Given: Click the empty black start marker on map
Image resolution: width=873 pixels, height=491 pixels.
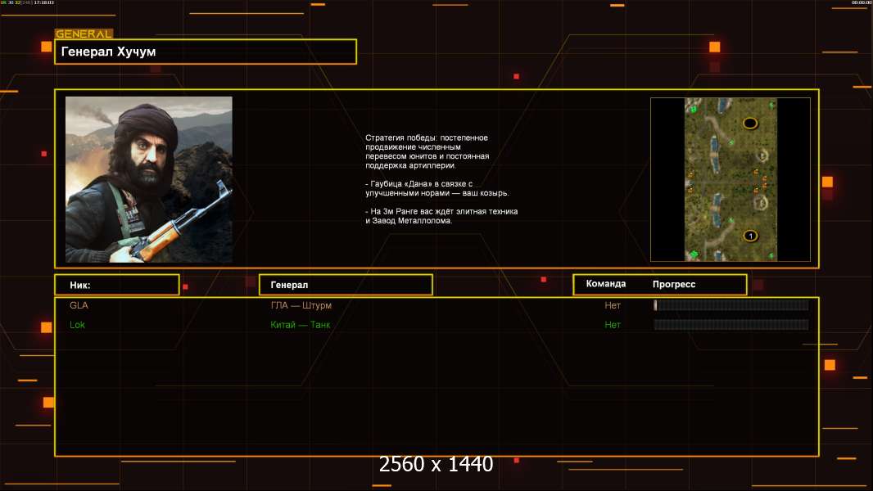Looking at the screenshot, I should tap(750, 123).
